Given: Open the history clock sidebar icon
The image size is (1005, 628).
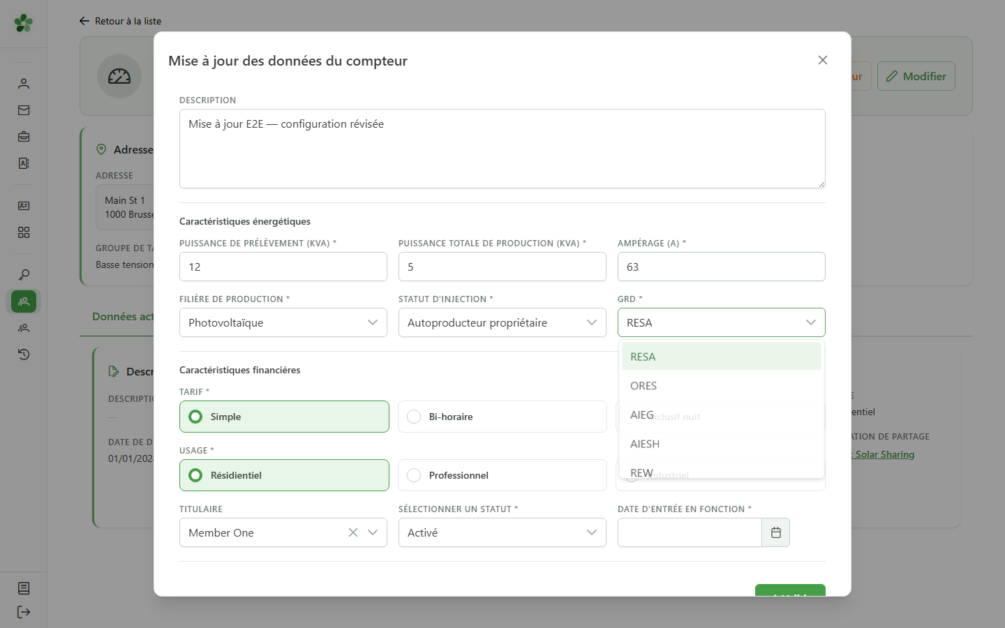Looking at the screenshot, I should tap(24, 354).
